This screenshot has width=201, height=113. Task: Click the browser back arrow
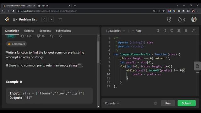coord(3,11)
